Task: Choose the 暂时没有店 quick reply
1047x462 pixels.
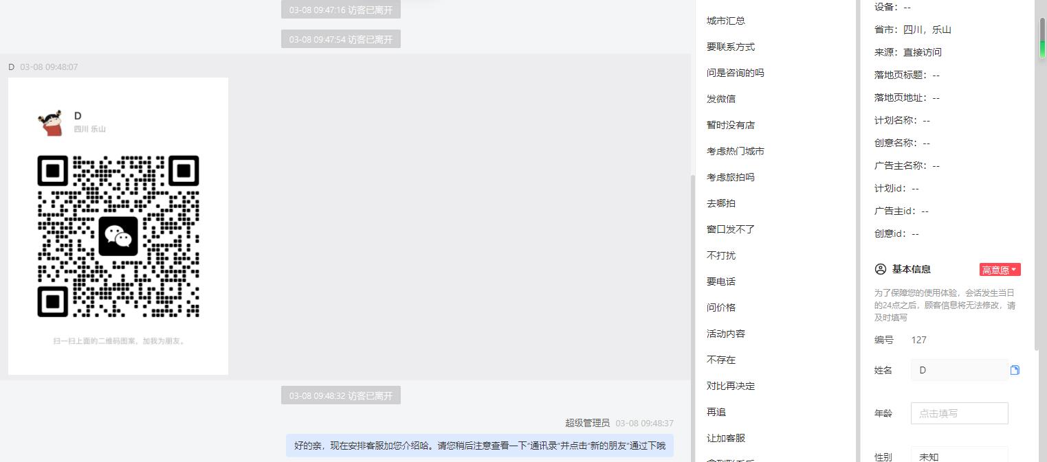Action: [731, 125]
